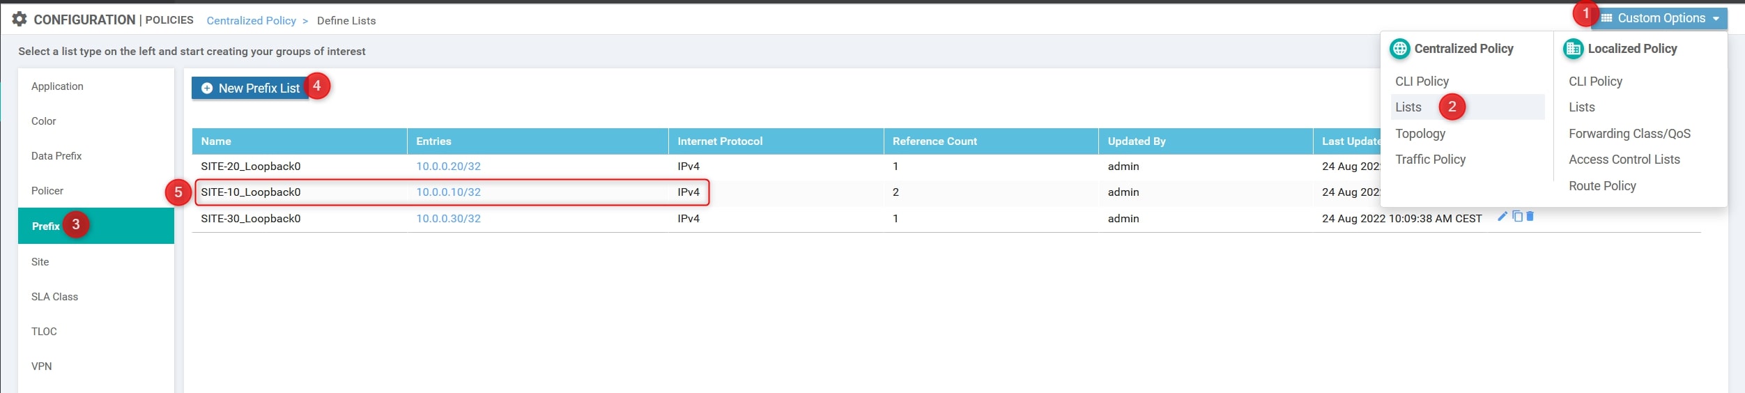Image resolution: width=1745 pixels, height=393 pixels.
Task: Click the Centralized Policy globe icon
Action: (1399, 49)
